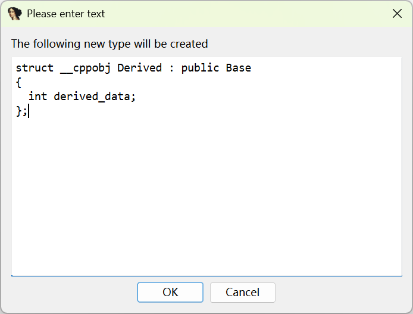Click the indentation before "int"
The width and height of the screenshot is (413, 314).
point(22,97)
